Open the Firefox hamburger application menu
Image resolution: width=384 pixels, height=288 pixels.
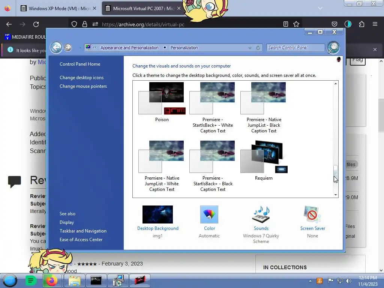pos(375,24)
